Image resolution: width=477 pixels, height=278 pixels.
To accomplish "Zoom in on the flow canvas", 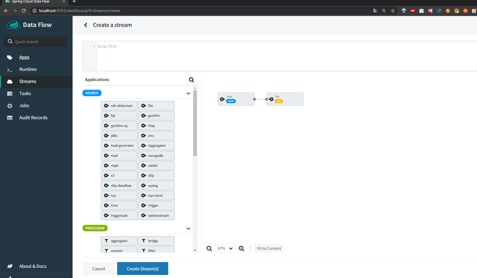I will pos(241,248).
